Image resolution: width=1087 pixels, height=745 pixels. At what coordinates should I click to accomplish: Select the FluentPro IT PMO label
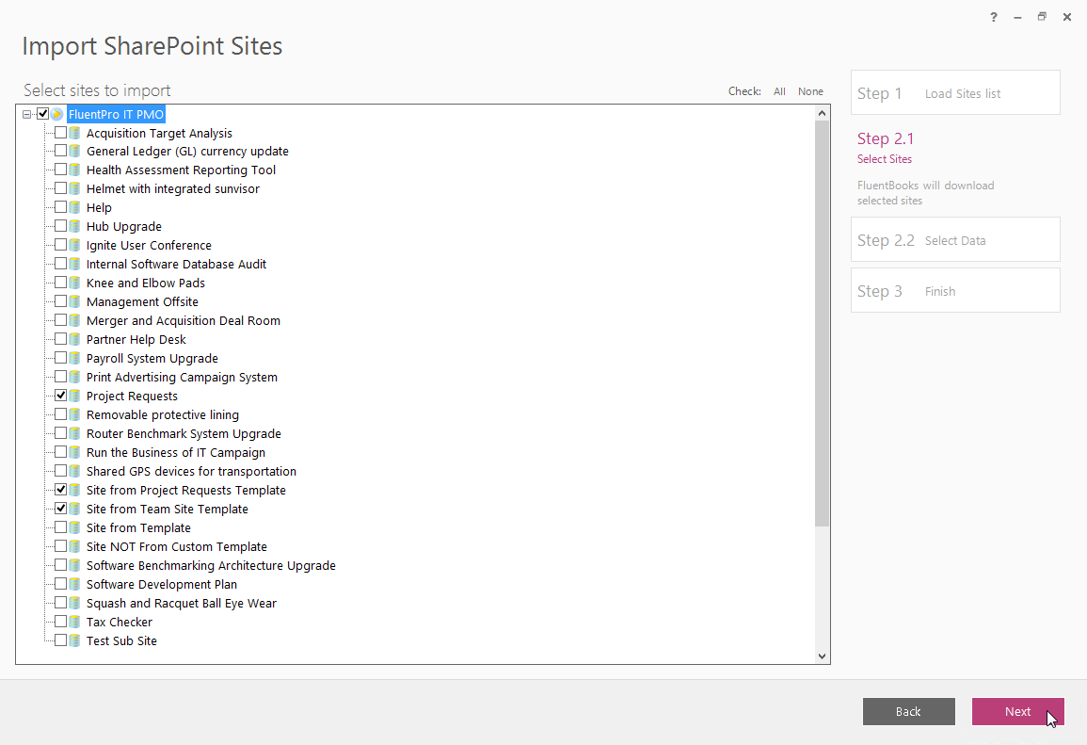click(116, 115)
